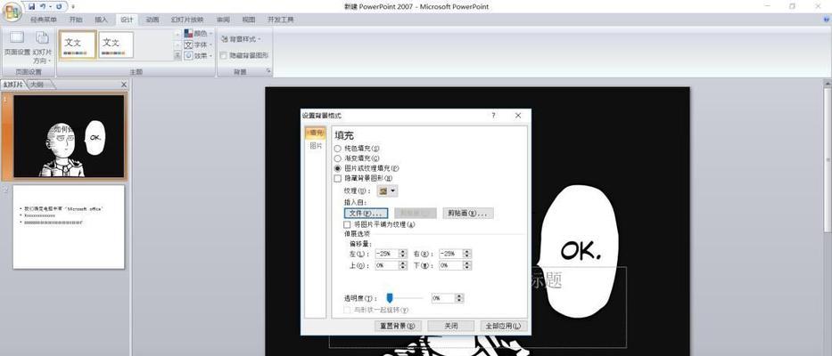This screenshot has height=356, width=832.
Task: Select the first theme thumbnail
Action: pyautogui.click(x=78, y=44)
